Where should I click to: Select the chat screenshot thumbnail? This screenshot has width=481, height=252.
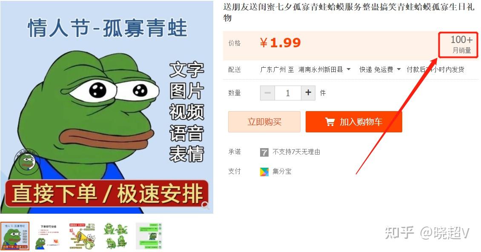pyautogui.click(x=149, y=236)
